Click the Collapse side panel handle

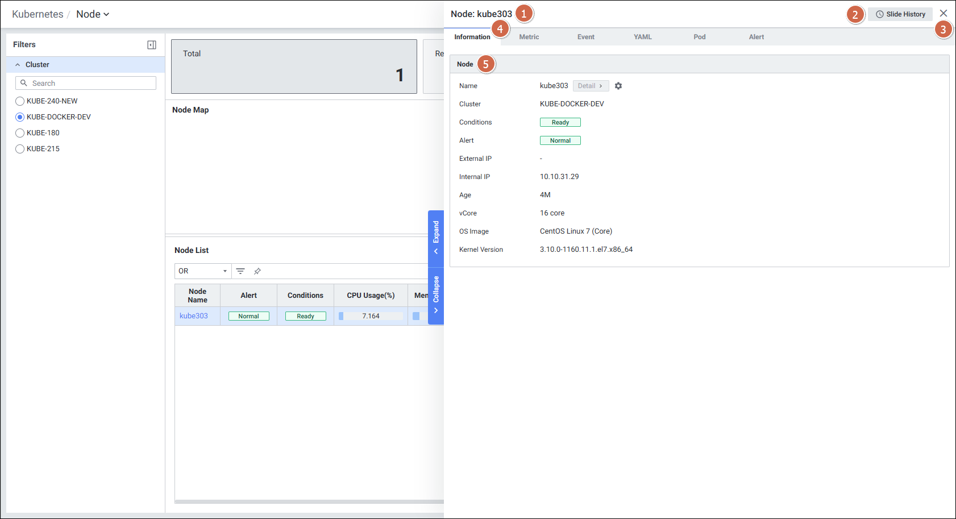pyautogui.click(x=436, y=294)
